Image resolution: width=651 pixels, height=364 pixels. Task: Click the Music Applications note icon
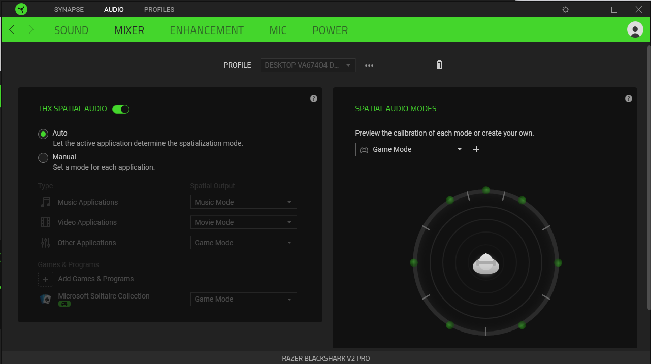pos(46,202)
